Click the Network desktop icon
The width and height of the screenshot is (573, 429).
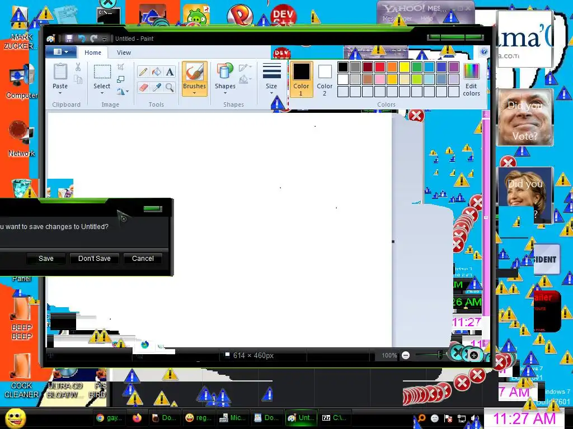tap(22, 139)
